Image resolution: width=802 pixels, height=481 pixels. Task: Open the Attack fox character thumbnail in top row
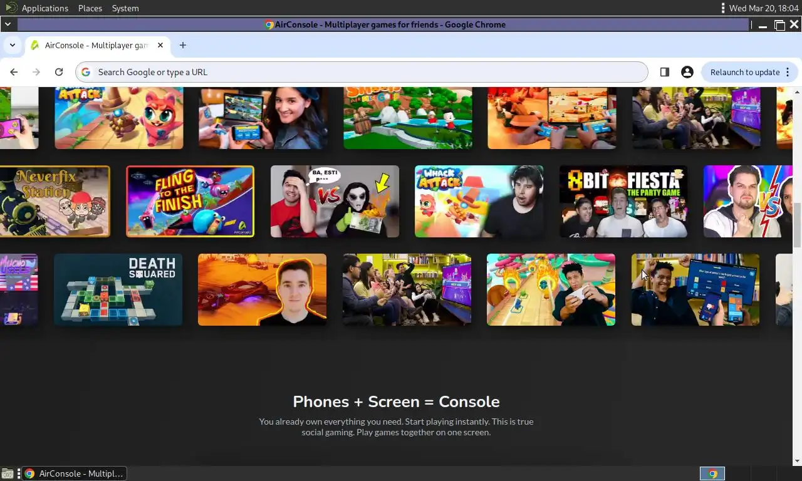(x=119, y=118)
